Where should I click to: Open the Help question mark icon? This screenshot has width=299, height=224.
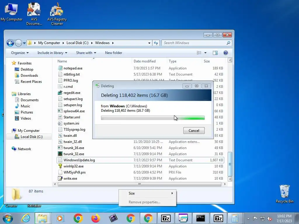tap(226, 53)
